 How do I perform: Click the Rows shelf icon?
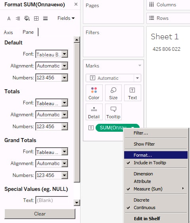pyautogui.click(x=152, y=18)
